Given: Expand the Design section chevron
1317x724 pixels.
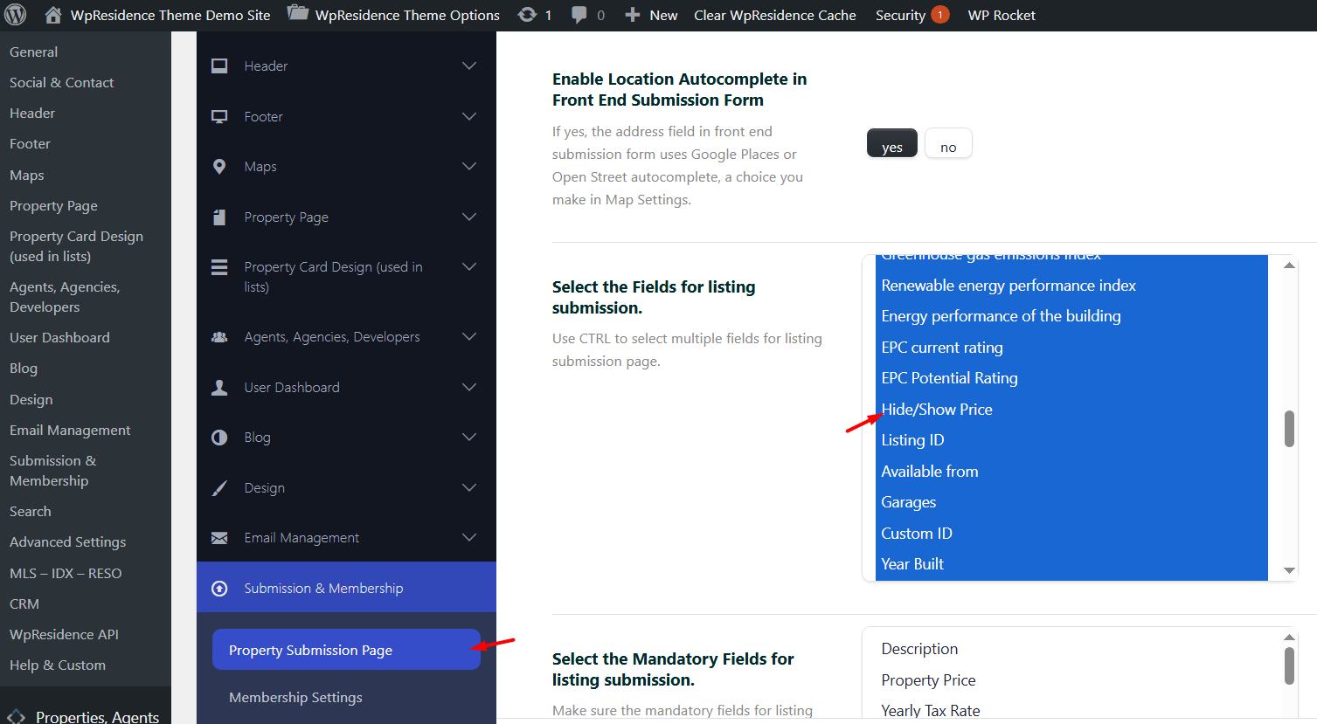Looking at the screenshot, I should point(469,487).
